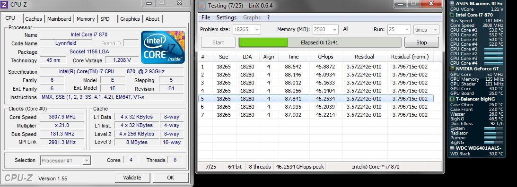Open the Graphs menu in LinX

[252, 17]
